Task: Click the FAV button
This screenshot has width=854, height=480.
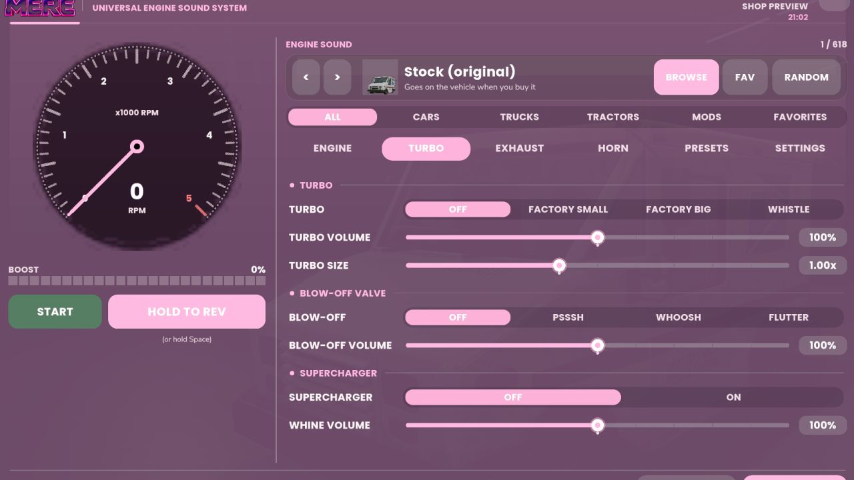Action: pyautogui.click(x=745, y=77)
